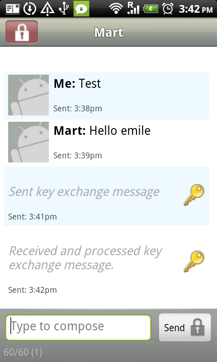Click the Send button with padlock
Image resolution: width=217 pixels, height=362 pixels.
pos(185,327)
